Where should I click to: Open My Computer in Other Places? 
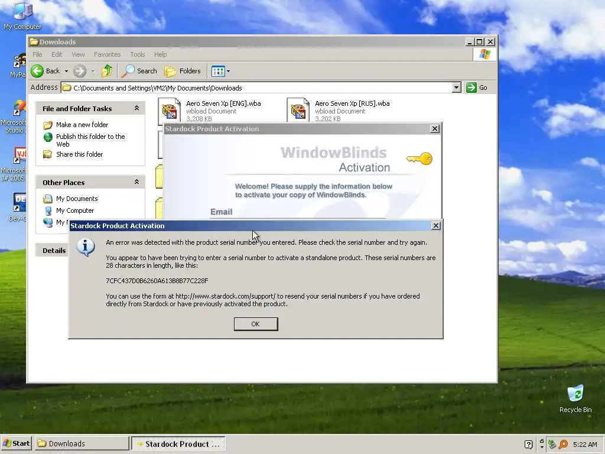coord(75,210)
